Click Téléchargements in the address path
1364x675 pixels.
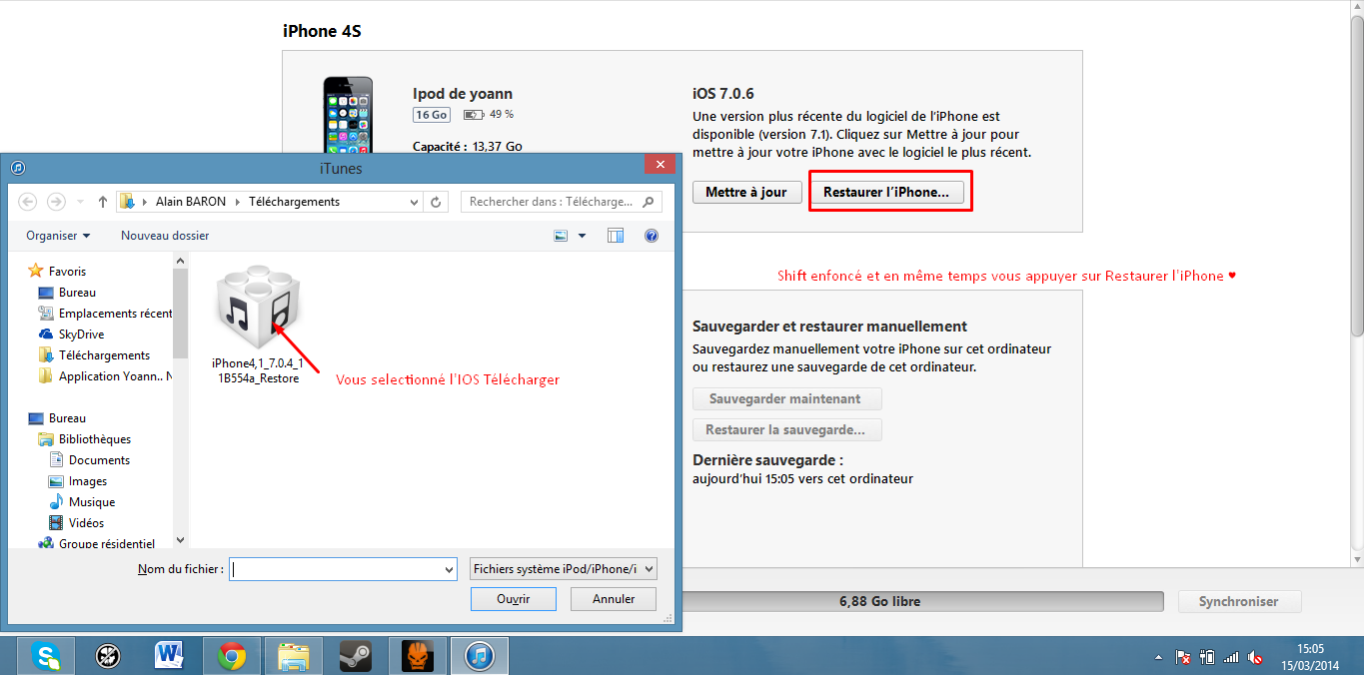click(294, 202)
